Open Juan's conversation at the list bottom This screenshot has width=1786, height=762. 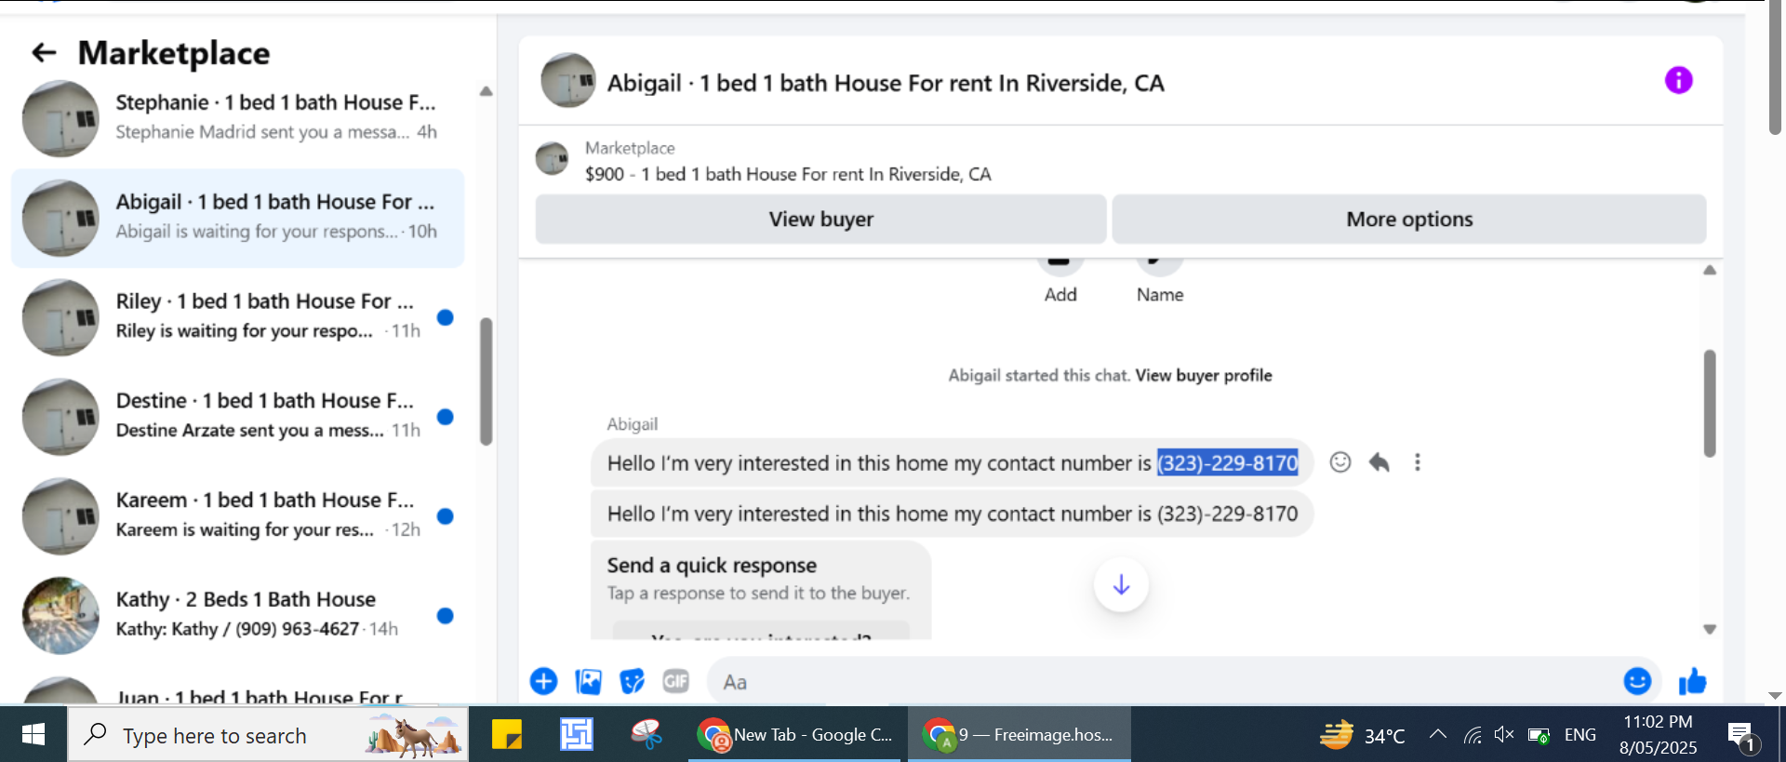(238, 689)
